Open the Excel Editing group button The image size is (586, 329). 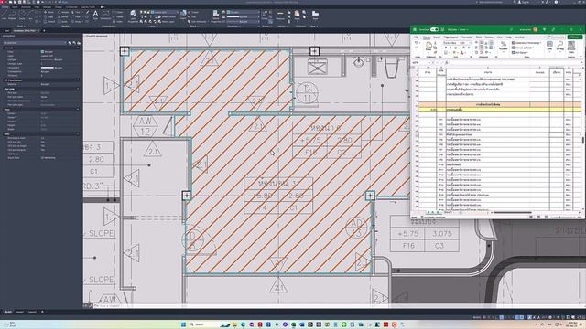point(560,47)
